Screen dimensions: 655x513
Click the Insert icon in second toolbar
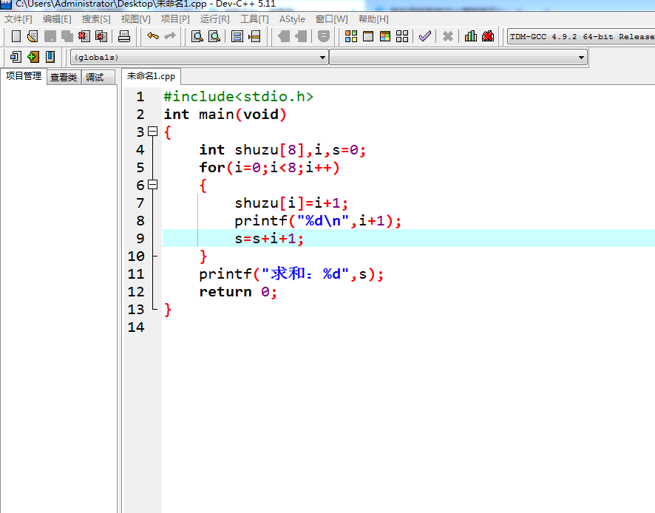click(x=16, y=57)
